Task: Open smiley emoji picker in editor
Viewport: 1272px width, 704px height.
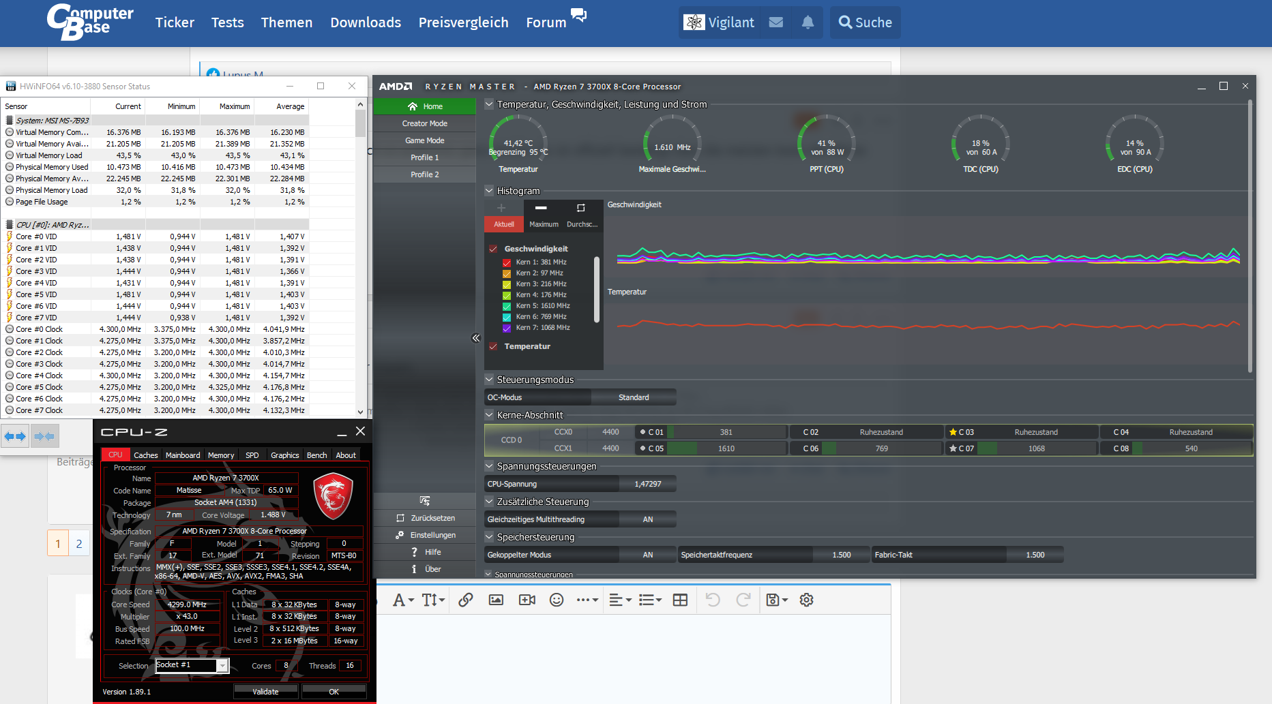Action: [x=557, y=600]
